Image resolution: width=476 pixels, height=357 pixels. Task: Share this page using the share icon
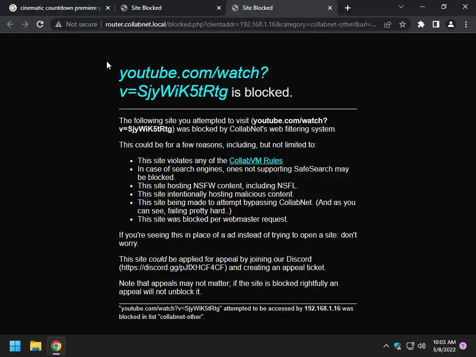388,24
